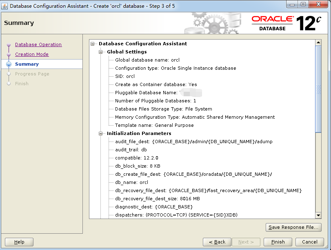The height and width of the screenshot is (250, 331).
Task: Select 'Global database name: orcl' row
Action: pos(147,60)
